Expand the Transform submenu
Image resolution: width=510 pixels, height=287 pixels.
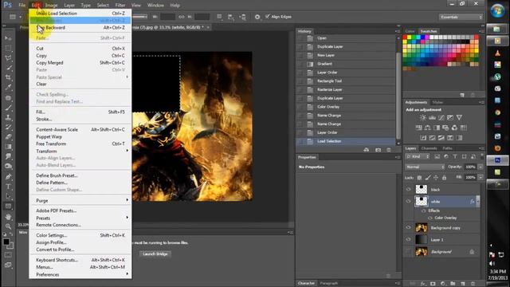(80, 151)
